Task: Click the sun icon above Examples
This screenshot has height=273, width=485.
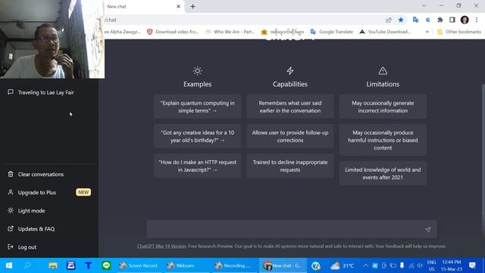Action: pyautogui.click(x=197, y=71)
